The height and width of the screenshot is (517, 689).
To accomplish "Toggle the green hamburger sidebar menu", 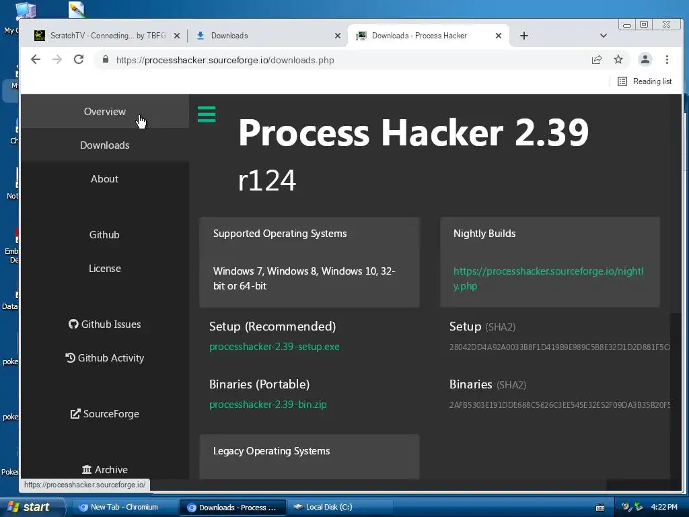I will (207, 114).
